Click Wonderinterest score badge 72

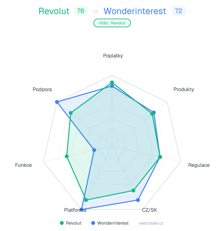179,11
